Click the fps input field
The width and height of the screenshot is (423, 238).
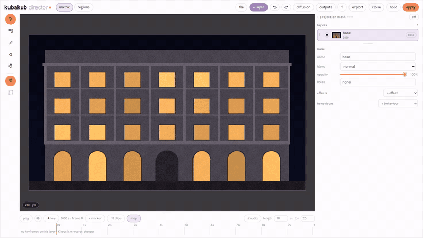click(x=308, y=218)
